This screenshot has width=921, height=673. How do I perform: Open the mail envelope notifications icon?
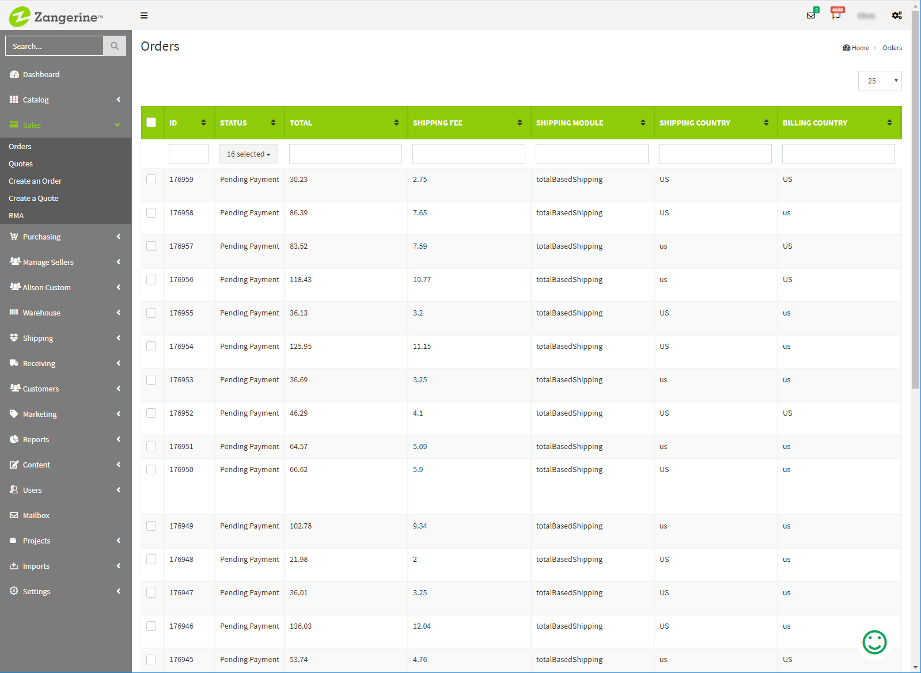pyautogui.click(x=811, y=16)
